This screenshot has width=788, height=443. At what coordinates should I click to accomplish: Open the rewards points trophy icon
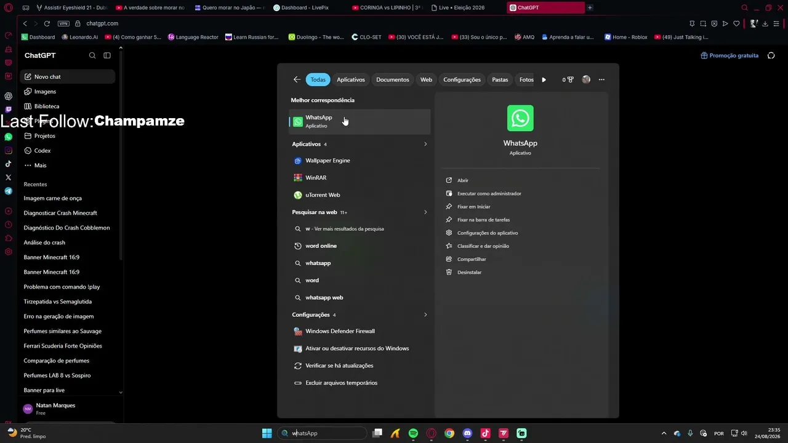[x=568, y=79]
